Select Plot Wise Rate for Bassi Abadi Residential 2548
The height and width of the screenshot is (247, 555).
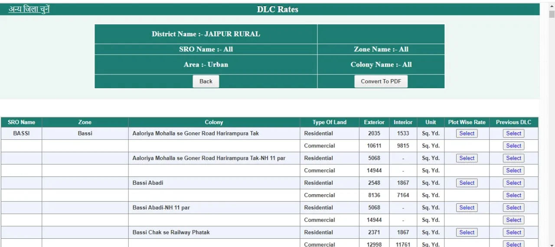467,183
